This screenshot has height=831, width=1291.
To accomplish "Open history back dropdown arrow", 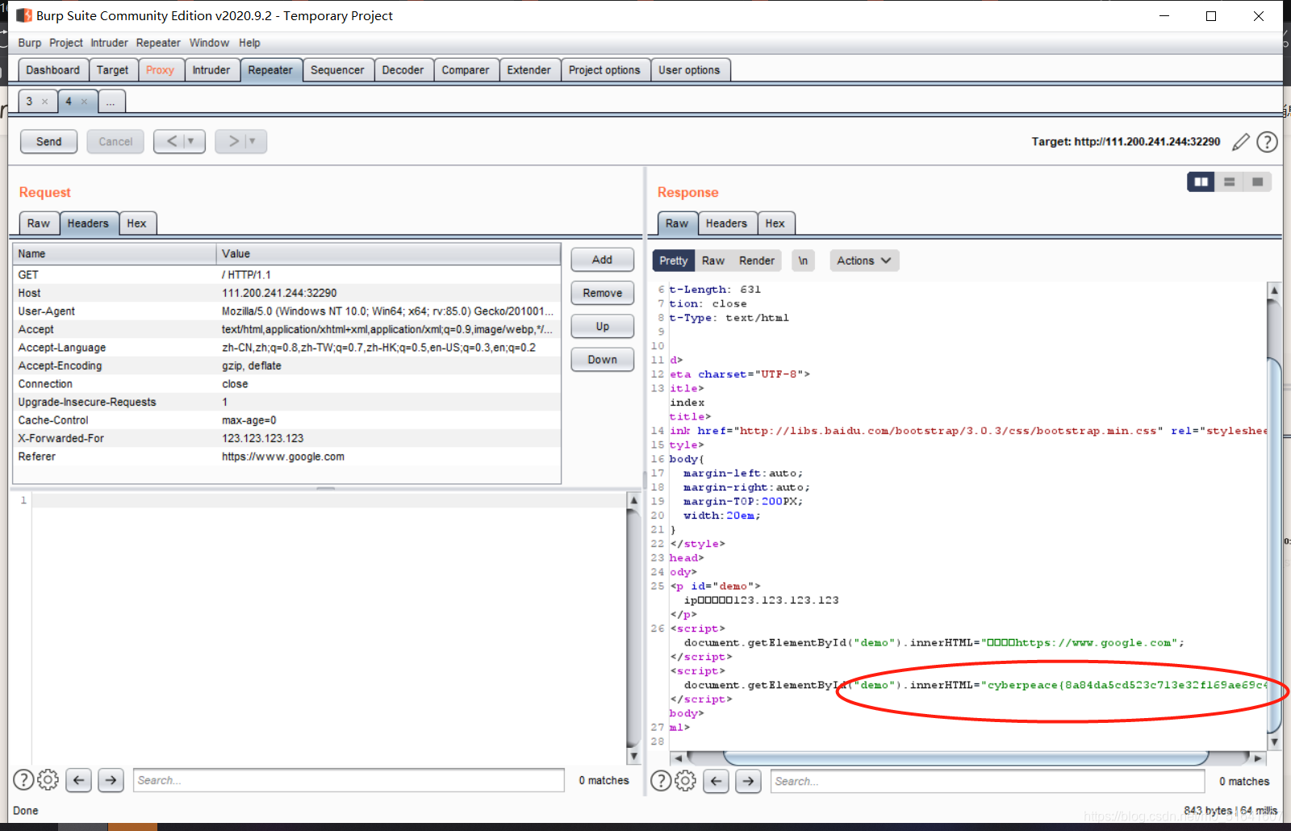I will tap(191, 141).
